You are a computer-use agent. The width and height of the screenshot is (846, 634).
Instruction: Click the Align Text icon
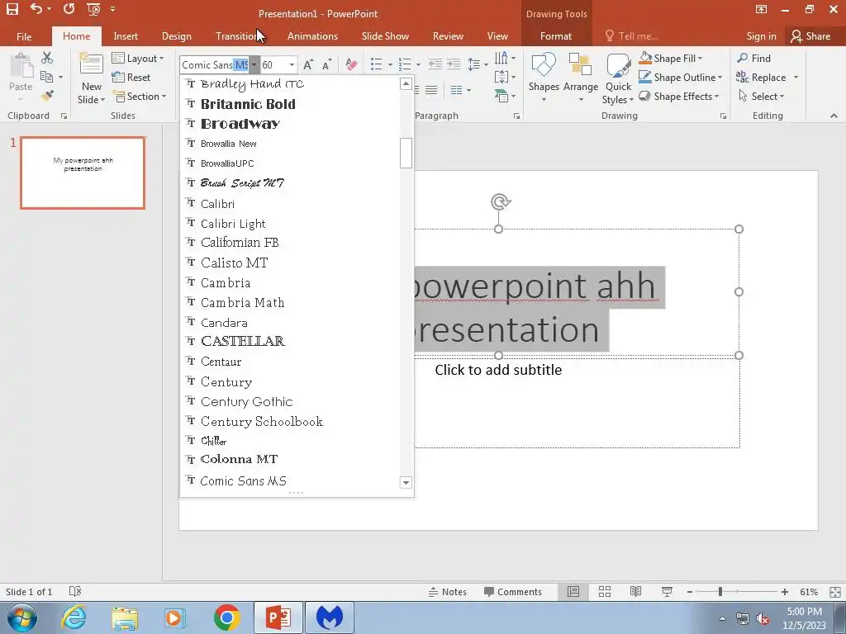tap(501, 77)
